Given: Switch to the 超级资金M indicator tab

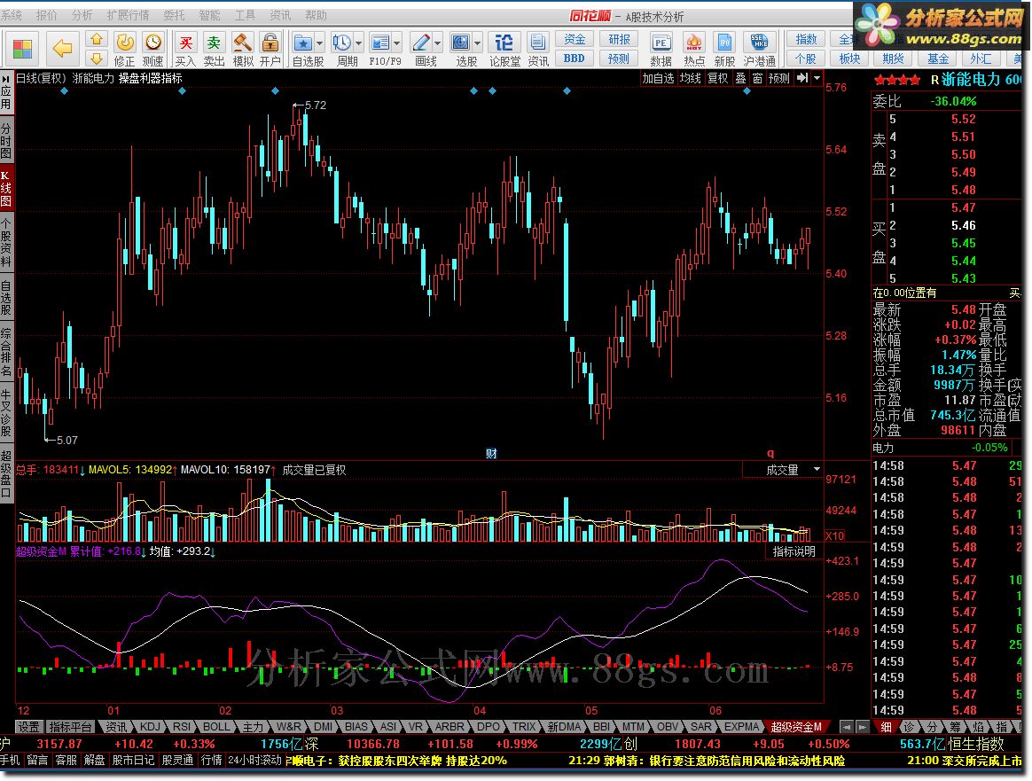Looking at the screenshot, I should pyautogui.click(x=795, y=726).
